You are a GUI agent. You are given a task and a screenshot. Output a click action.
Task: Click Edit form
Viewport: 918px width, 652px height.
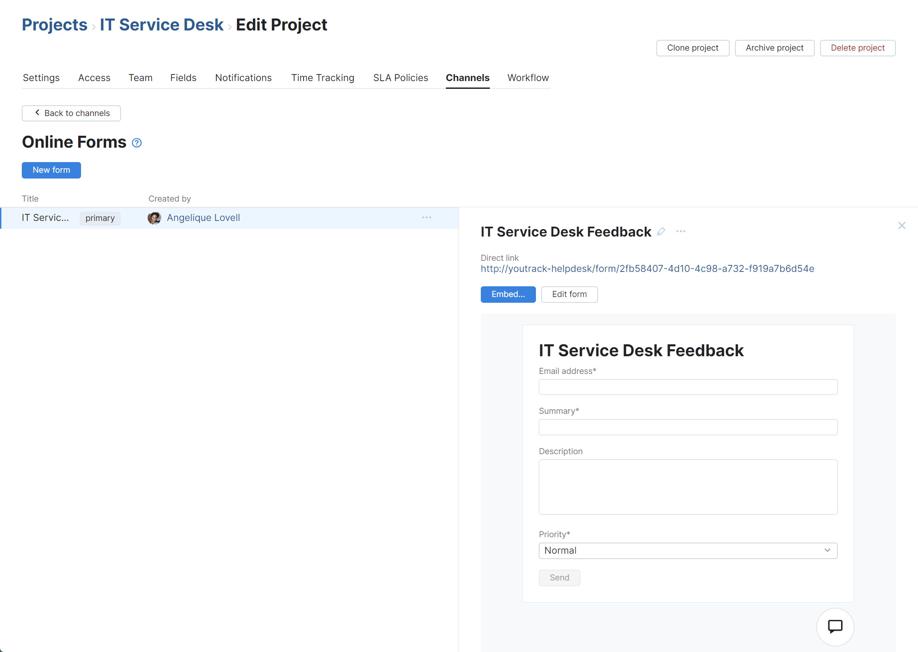[x=569, y=294]
